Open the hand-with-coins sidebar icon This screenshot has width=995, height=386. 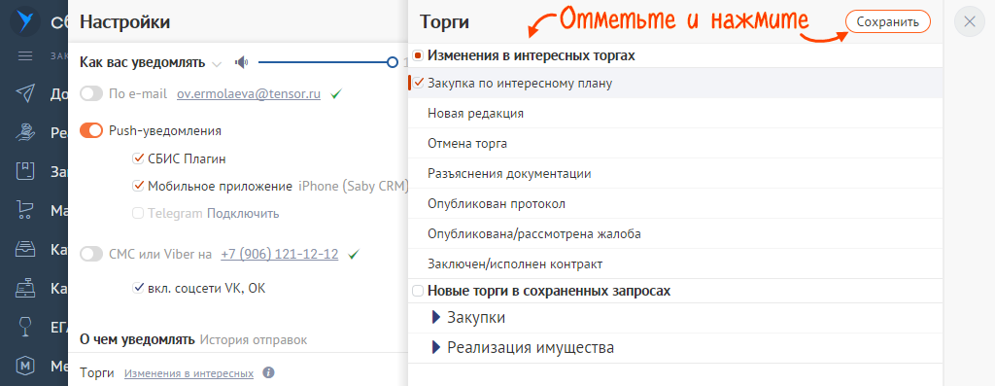[x=25, y=132]
